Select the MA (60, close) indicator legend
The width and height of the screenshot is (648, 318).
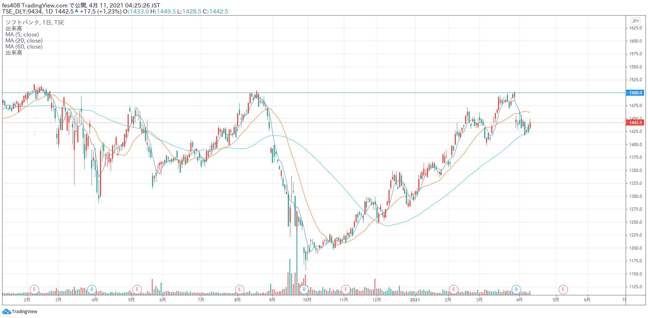click(24, 47)
